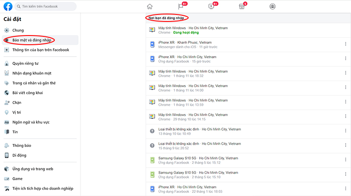351x196 pixels.
Task: Open the Groups icon
Action: coord(272,7)
